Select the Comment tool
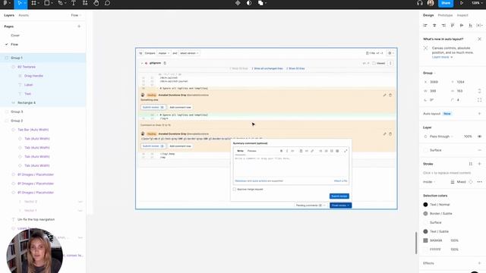Viewport: 486px width, 273px height. pos(107,3)
